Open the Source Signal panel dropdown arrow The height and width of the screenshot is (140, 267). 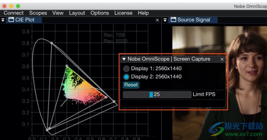click(x=165, y=20)
